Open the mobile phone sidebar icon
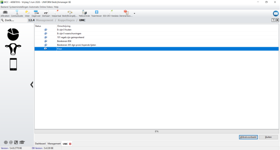This screenshot has width=280, height=150. [13, 64]
